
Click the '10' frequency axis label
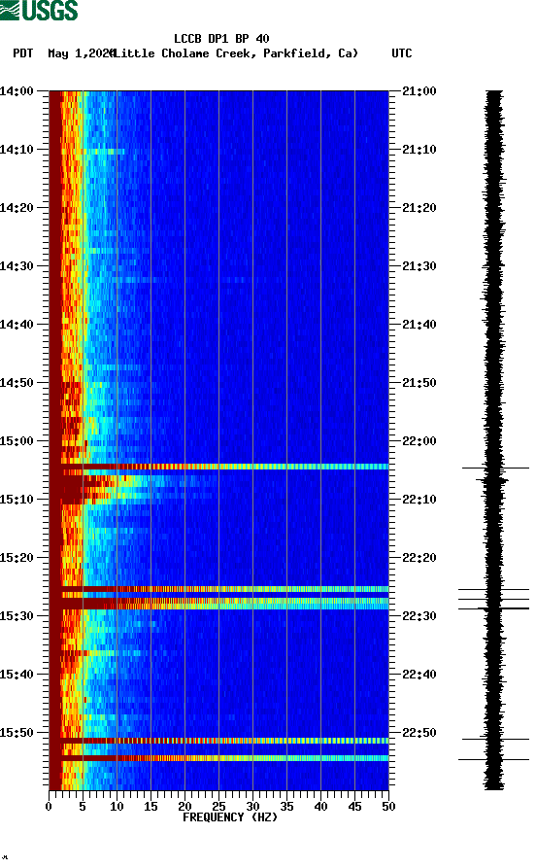click(117, 807)
